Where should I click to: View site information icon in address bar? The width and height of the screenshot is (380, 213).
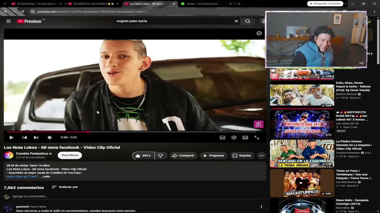32,12
